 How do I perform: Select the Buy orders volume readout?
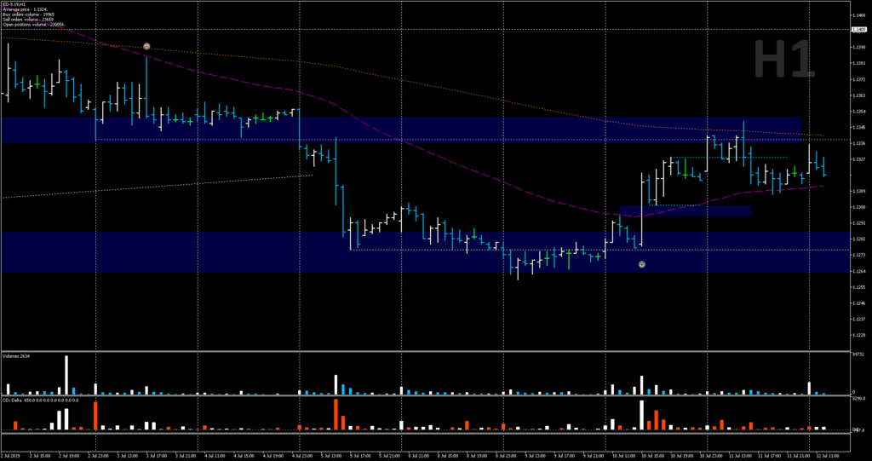tap(28, 14)
